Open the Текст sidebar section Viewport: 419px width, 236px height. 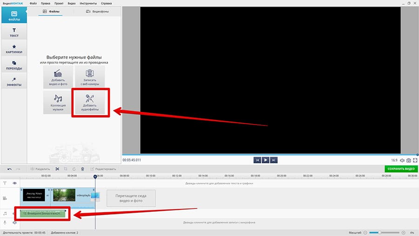point(14,32)
